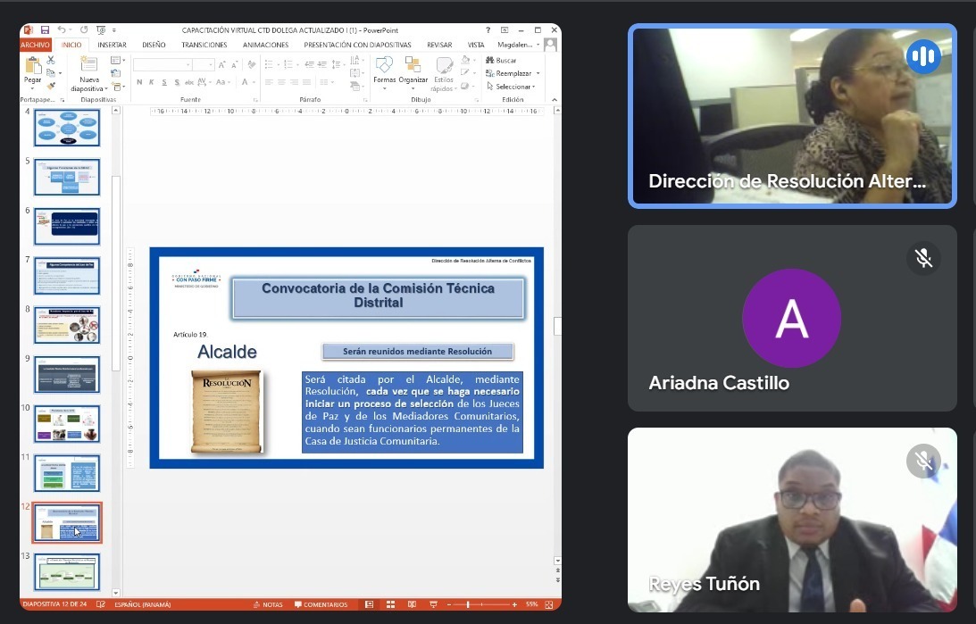Click the Buscar button
The width and height of the screenshot is (976, 624).
click(x=501, y=60)
